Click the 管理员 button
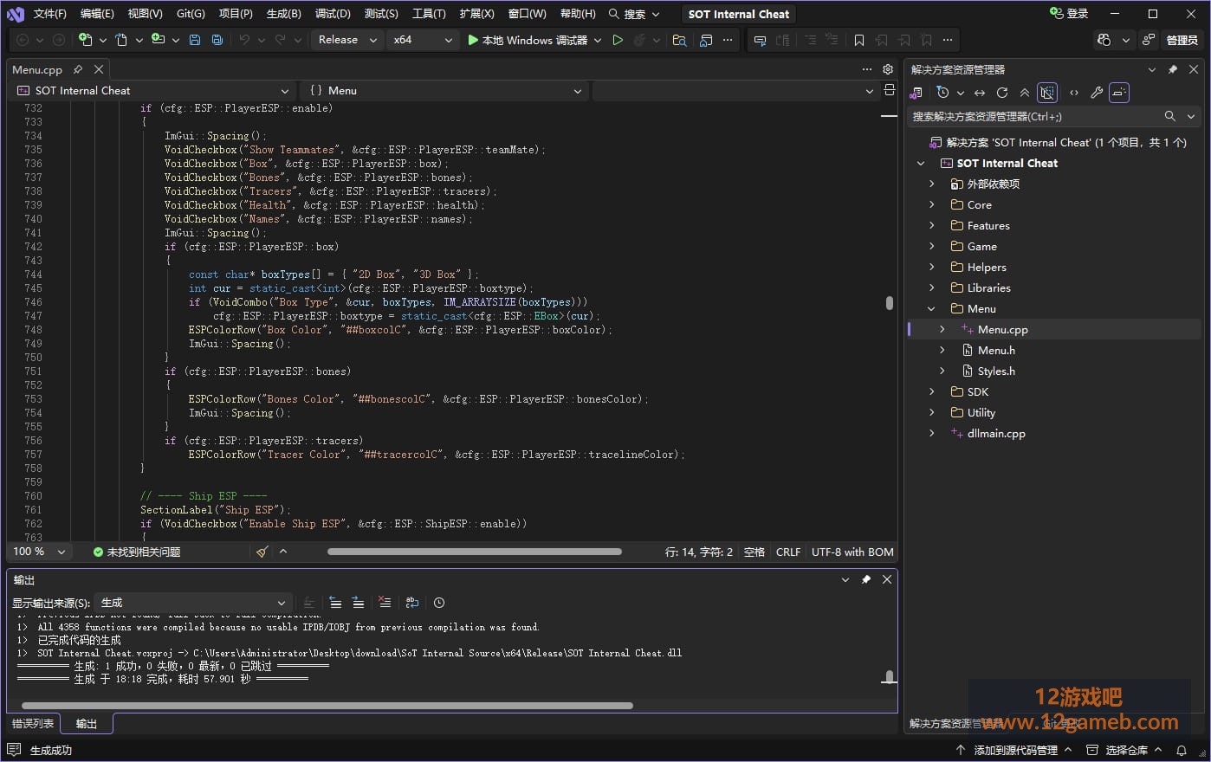This screenshot has height=762, width=1211. click(x=1182, y=40)
